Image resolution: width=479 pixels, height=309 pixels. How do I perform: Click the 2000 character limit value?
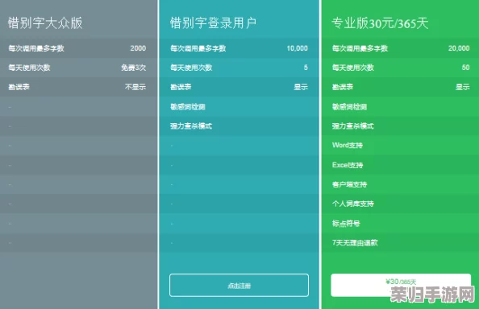point(138,48)
